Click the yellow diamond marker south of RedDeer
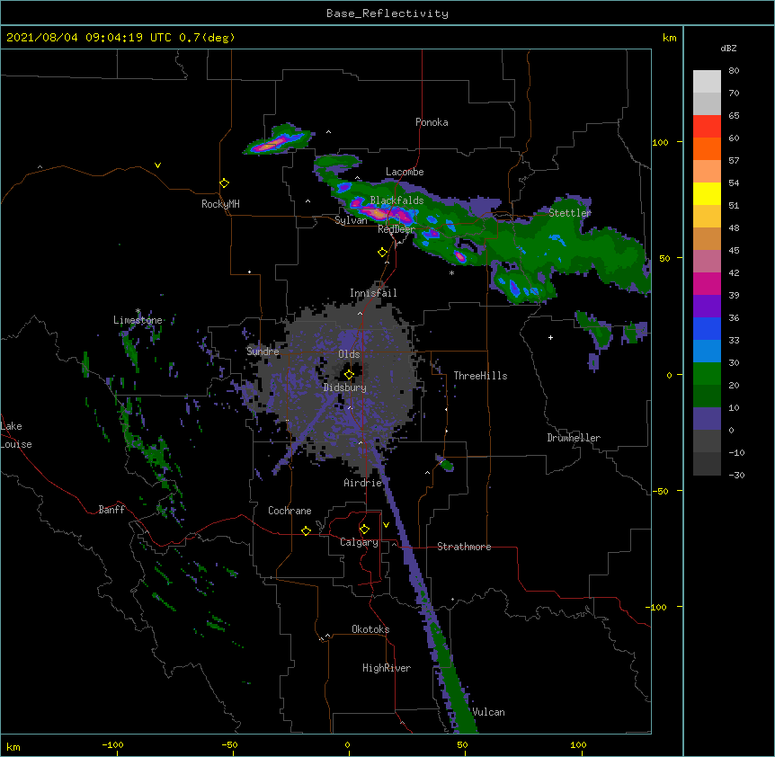The image size is (775, 757). pos(382,253)
